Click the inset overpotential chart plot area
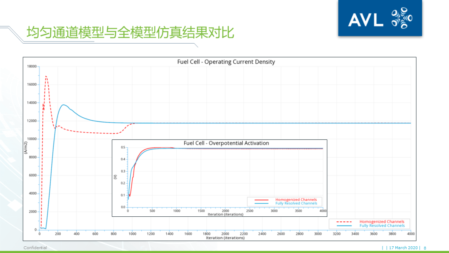 (225, 177)
